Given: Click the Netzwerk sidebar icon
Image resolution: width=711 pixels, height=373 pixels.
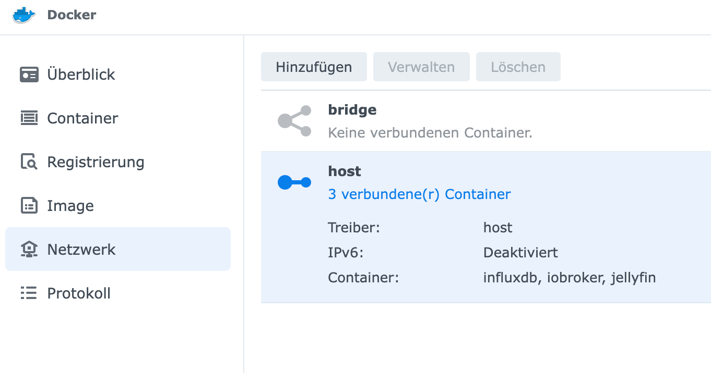Looking at the screenshot, I should coord(29,250).
